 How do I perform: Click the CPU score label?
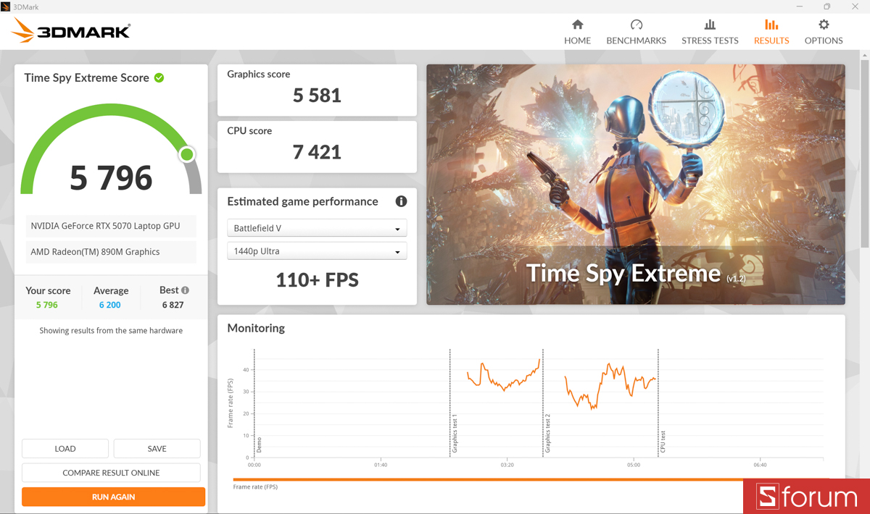point(249,131)
